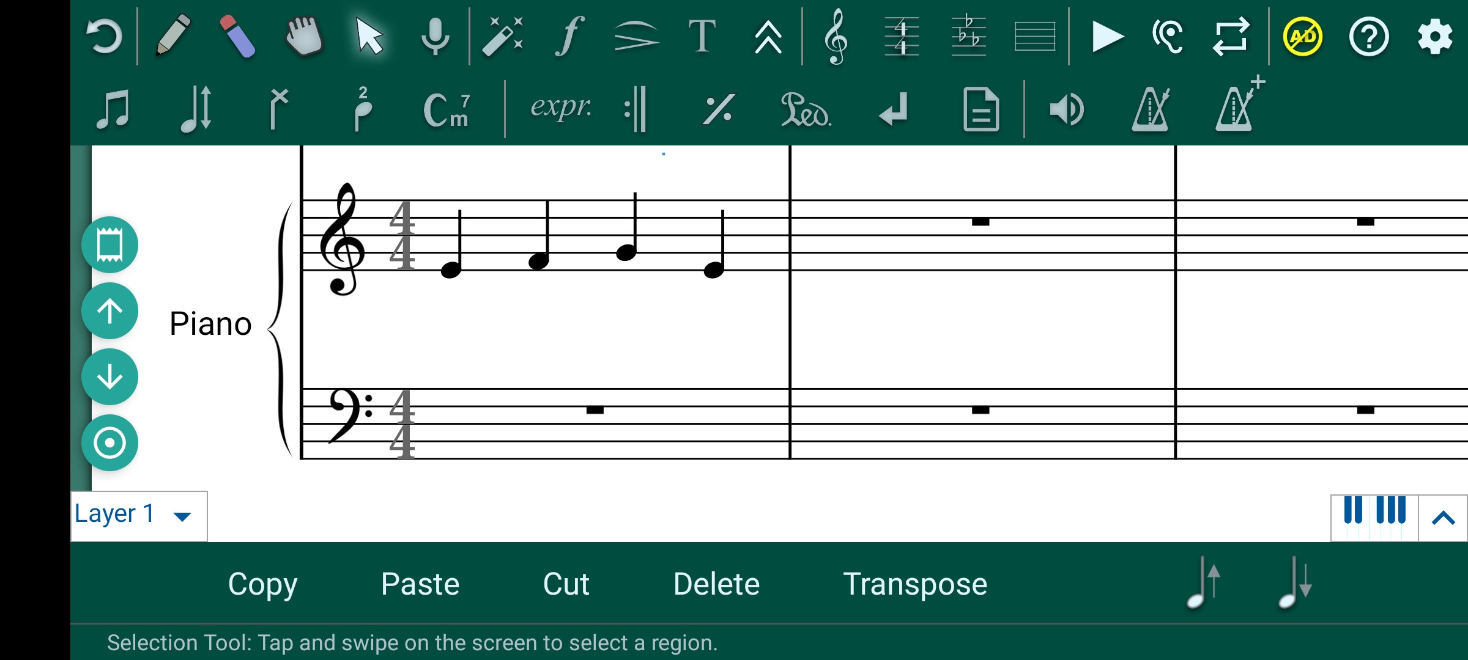Click Transpose in the bottom toolbar
This screenshot has height=660, width=1468.
pos(916,584)
